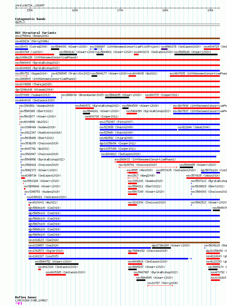Open nsv1074899 (Thareja2015) variant
The height and width of the screenshot is (306, 227).
point(34,84)
